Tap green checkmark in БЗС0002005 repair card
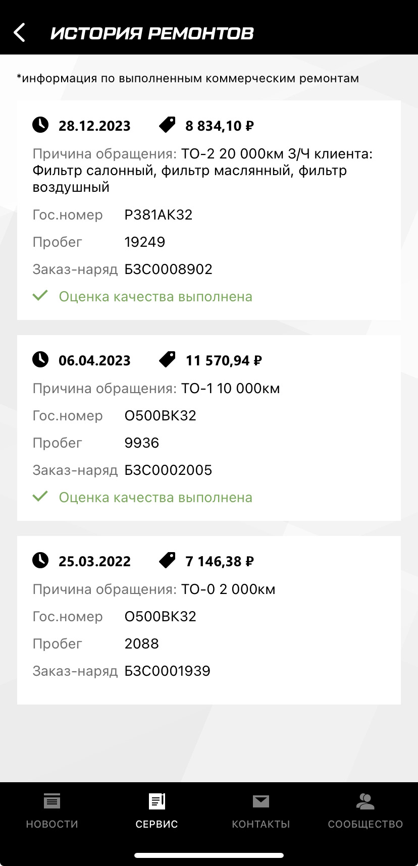The height and width of the screenshot is (866, 418). click(x=40, y=497)
